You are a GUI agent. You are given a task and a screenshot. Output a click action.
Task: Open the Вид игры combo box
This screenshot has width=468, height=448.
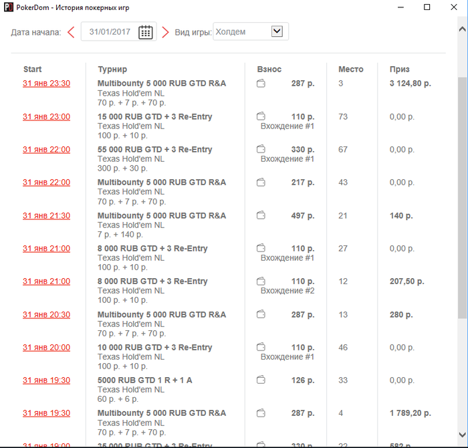pyautogui.click(x=251, y=31)
